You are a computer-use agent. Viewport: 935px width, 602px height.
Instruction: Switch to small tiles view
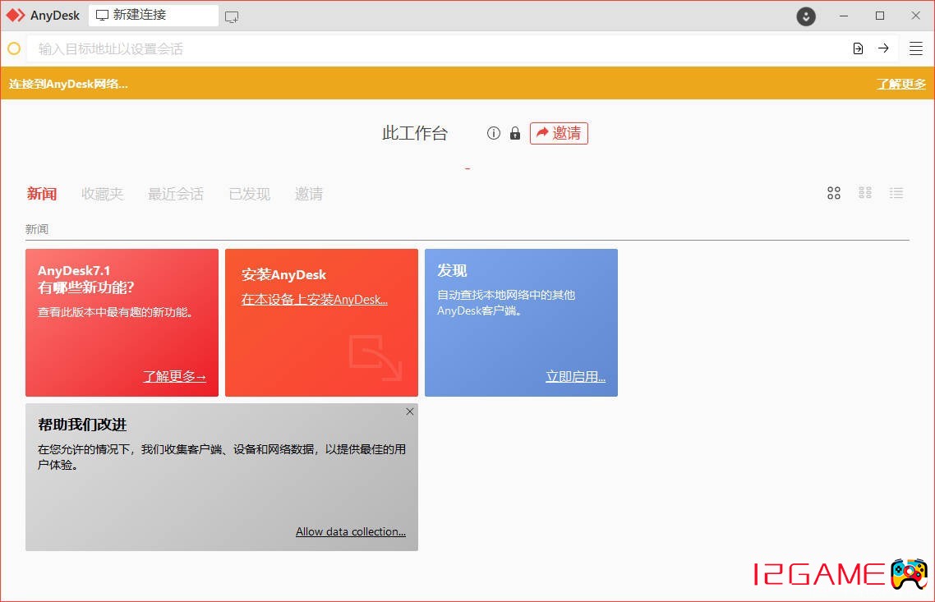click(x=864, y=192)
